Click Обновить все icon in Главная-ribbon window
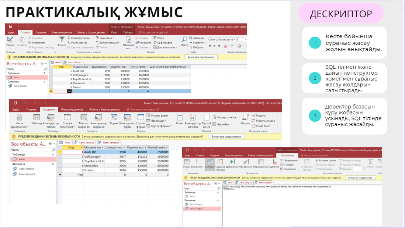This screenshot has width=405, height=228. (x=128, y=40)
